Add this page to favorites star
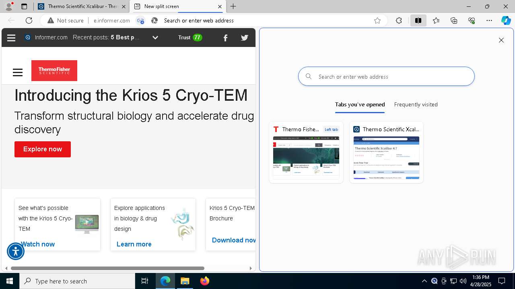515x289 pixels. click(377, 20)
